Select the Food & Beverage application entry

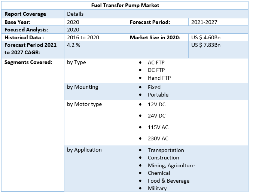pyautogui.click(x=168, y=181)
